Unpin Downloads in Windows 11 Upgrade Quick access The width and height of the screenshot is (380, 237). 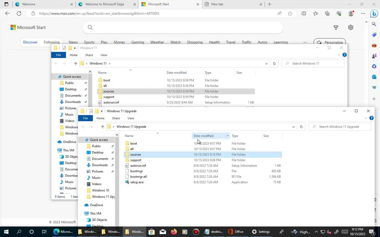[113, 165]
